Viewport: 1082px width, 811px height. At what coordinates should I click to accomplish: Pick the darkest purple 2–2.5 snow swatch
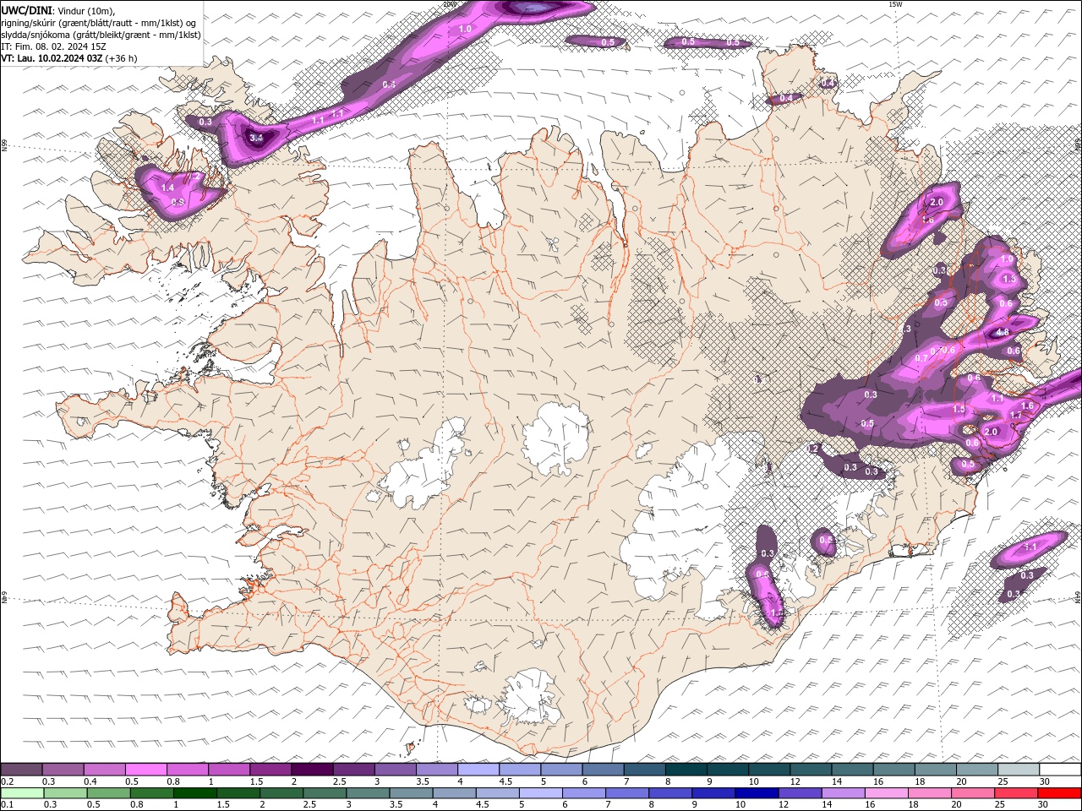tap(312, 769)
